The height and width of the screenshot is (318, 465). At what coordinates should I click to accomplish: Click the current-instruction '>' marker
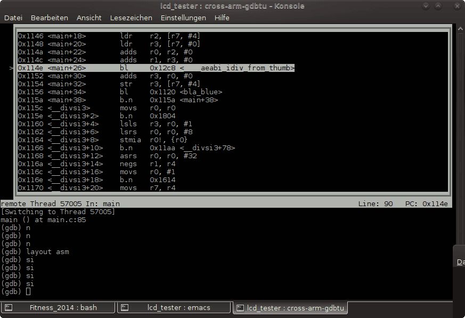click(11, 68)
